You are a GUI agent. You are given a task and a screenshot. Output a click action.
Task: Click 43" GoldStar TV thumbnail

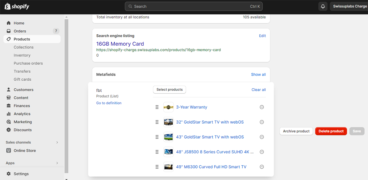tap(168, 137)
